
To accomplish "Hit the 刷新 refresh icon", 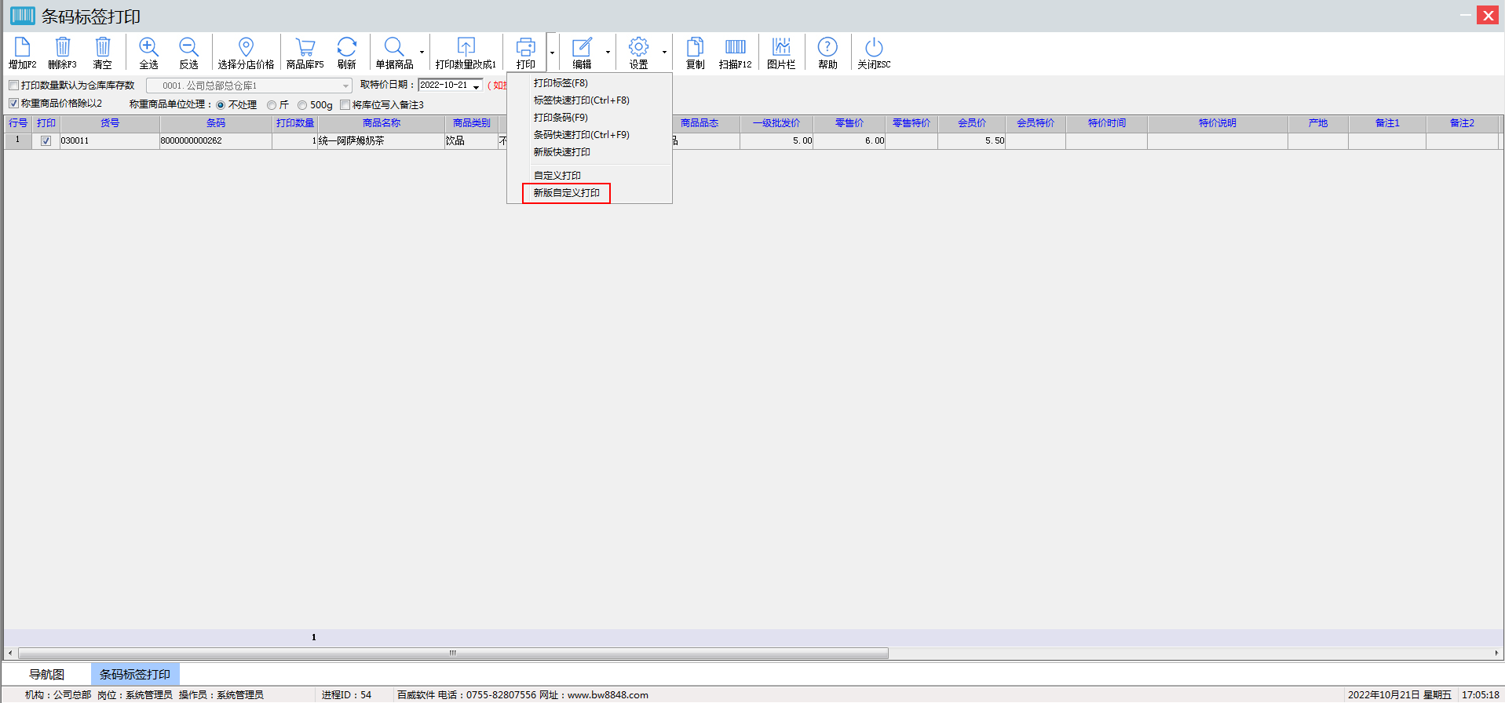I will [x=346, y=48].
